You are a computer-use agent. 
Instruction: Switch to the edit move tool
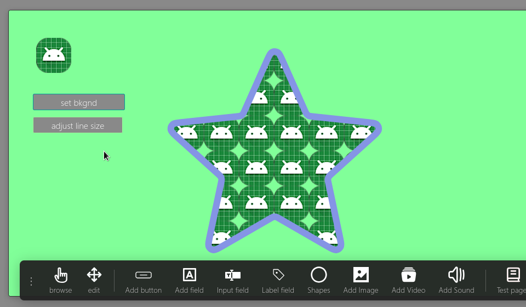click(94, 280)
